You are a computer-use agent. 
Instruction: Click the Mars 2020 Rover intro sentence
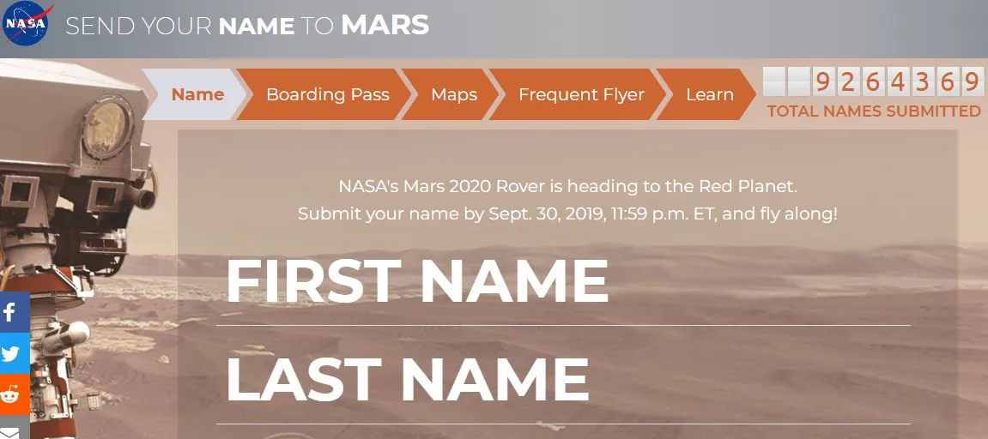tap(568, 186)
